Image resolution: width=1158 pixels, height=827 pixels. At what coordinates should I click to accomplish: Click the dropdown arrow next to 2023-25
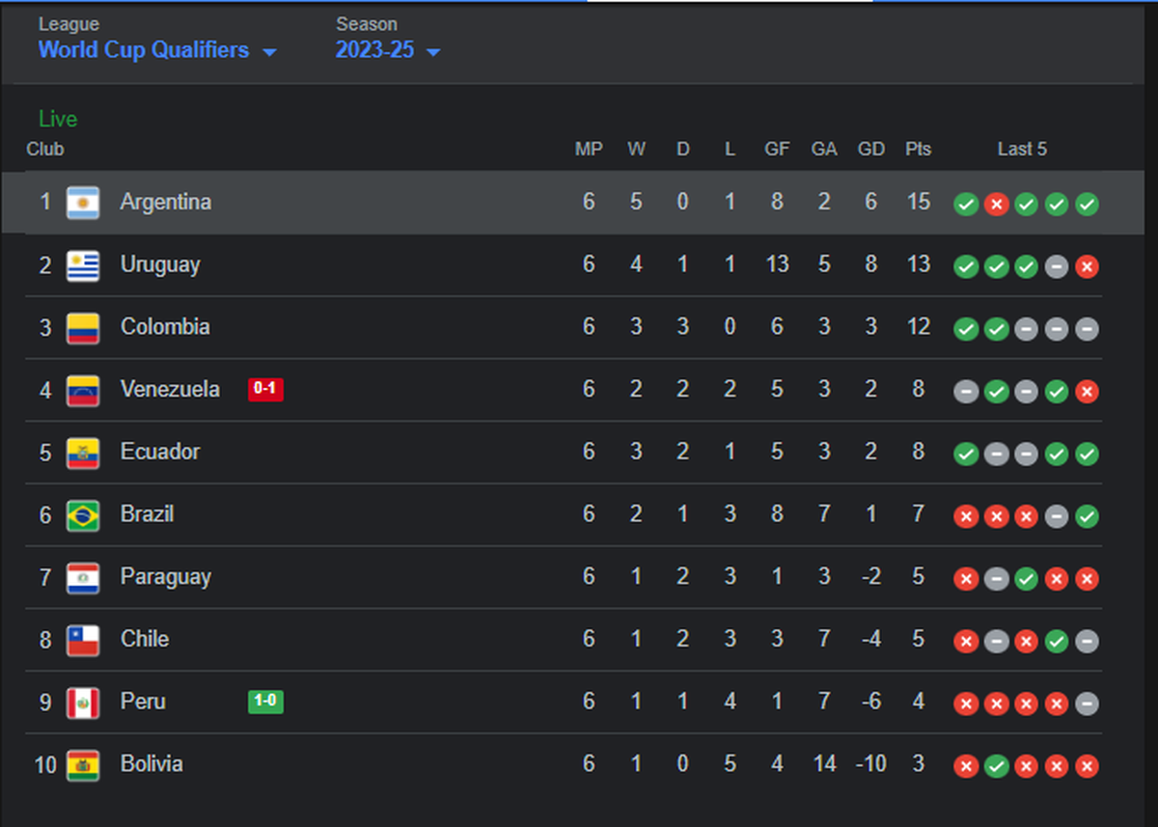(x=433, y=52)
